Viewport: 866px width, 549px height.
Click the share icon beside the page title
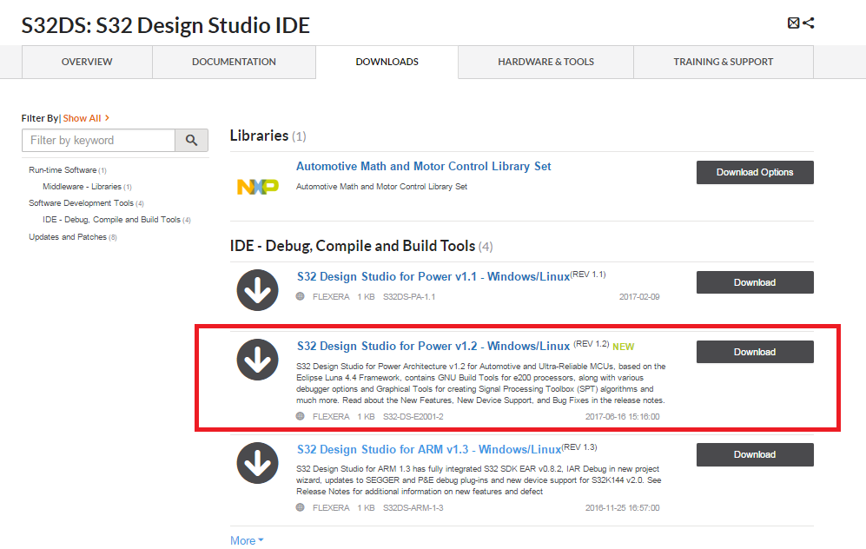pos(808,23)
